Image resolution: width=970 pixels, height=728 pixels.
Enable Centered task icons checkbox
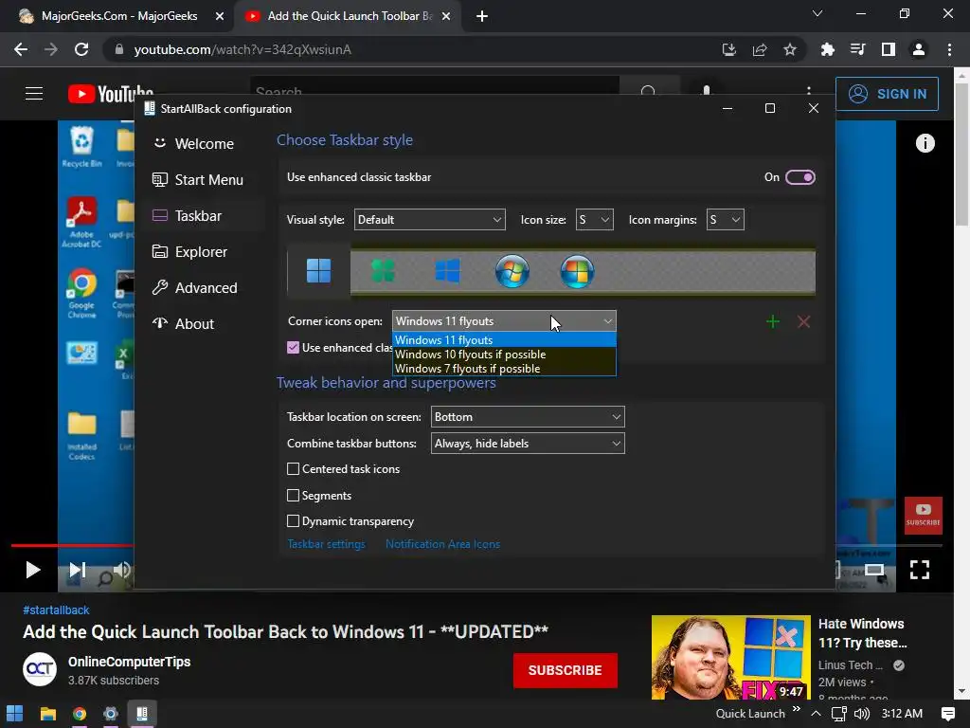click(294, 469)
